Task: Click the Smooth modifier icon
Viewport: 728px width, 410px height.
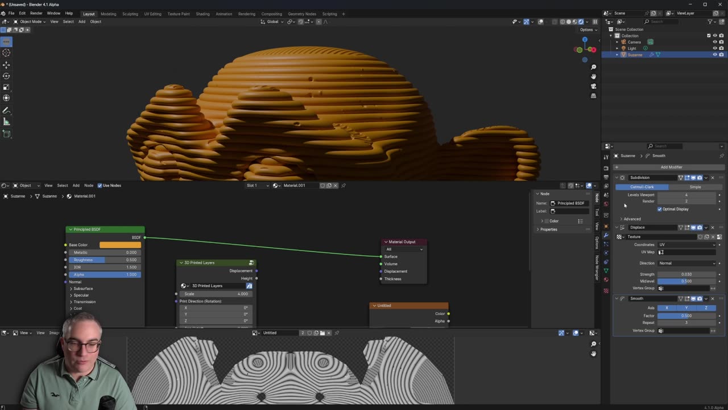Action: click(622, 298)
